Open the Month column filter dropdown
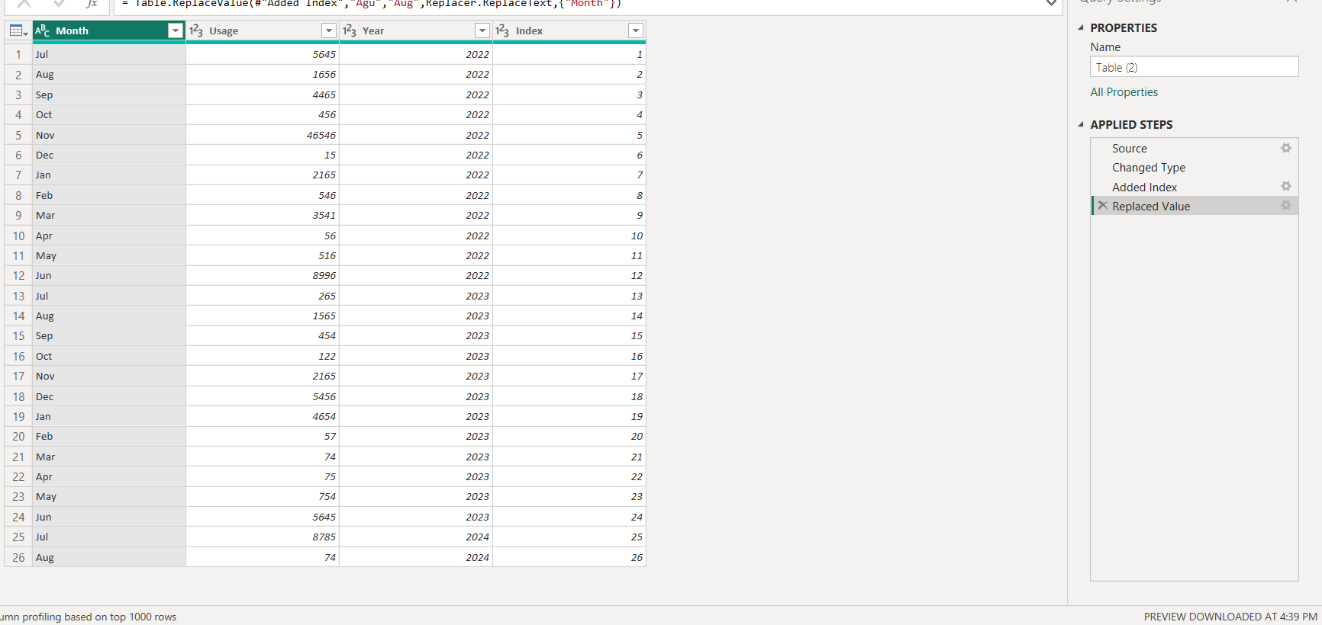Screen dimensions: 1322x625 [176, 30]
